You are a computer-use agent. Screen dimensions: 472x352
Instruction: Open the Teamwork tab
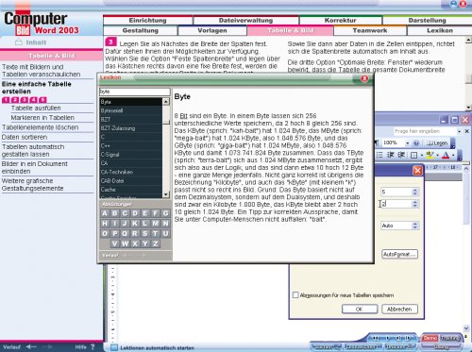[370, 31]
